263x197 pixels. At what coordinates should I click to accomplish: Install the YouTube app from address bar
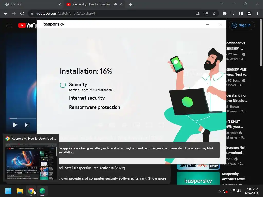click(198, 13)
